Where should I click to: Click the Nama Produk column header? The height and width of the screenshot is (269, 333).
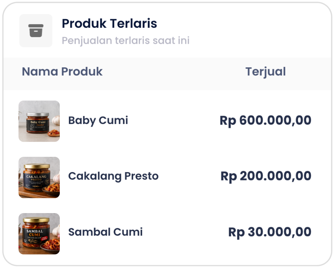point(62,72)
